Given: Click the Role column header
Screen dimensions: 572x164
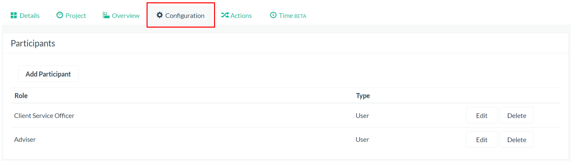Looking at the screenshot, I should pos(21,96).
